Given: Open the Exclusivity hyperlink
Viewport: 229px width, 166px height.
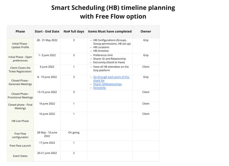Looking at the screenshot, I should (x=100, y=87).
